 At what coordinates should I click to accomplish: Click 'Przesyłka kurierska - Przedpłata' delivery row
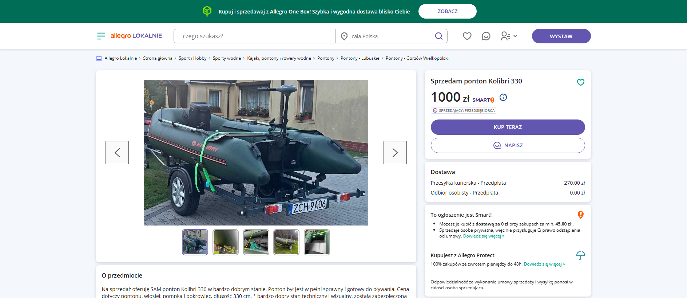coord(508,183)
